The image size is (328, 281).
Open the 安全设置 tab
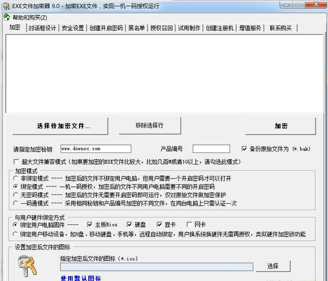[x=73, y=28]
